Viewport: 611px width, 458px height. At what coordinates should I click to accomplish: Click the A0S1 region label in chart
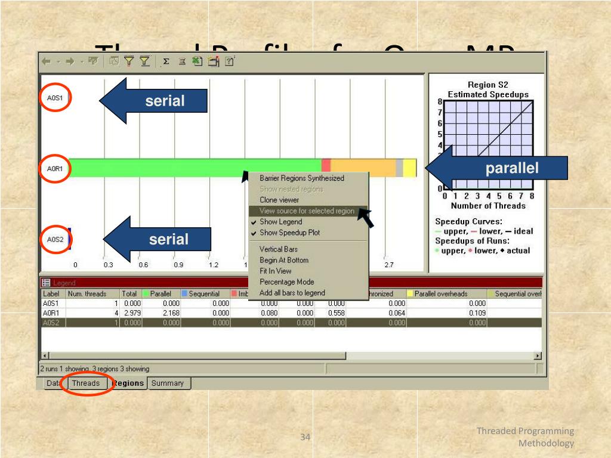point(55,98)
